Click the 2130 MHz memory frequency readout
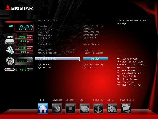The image size is (158, 119). 24,48
